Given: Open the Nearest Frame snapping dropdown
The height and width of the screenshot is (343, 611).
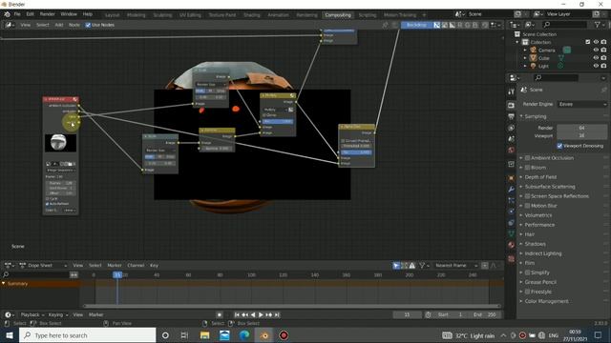Looking at the screenshot, I should pyautogui.click(x=455, y=265).
